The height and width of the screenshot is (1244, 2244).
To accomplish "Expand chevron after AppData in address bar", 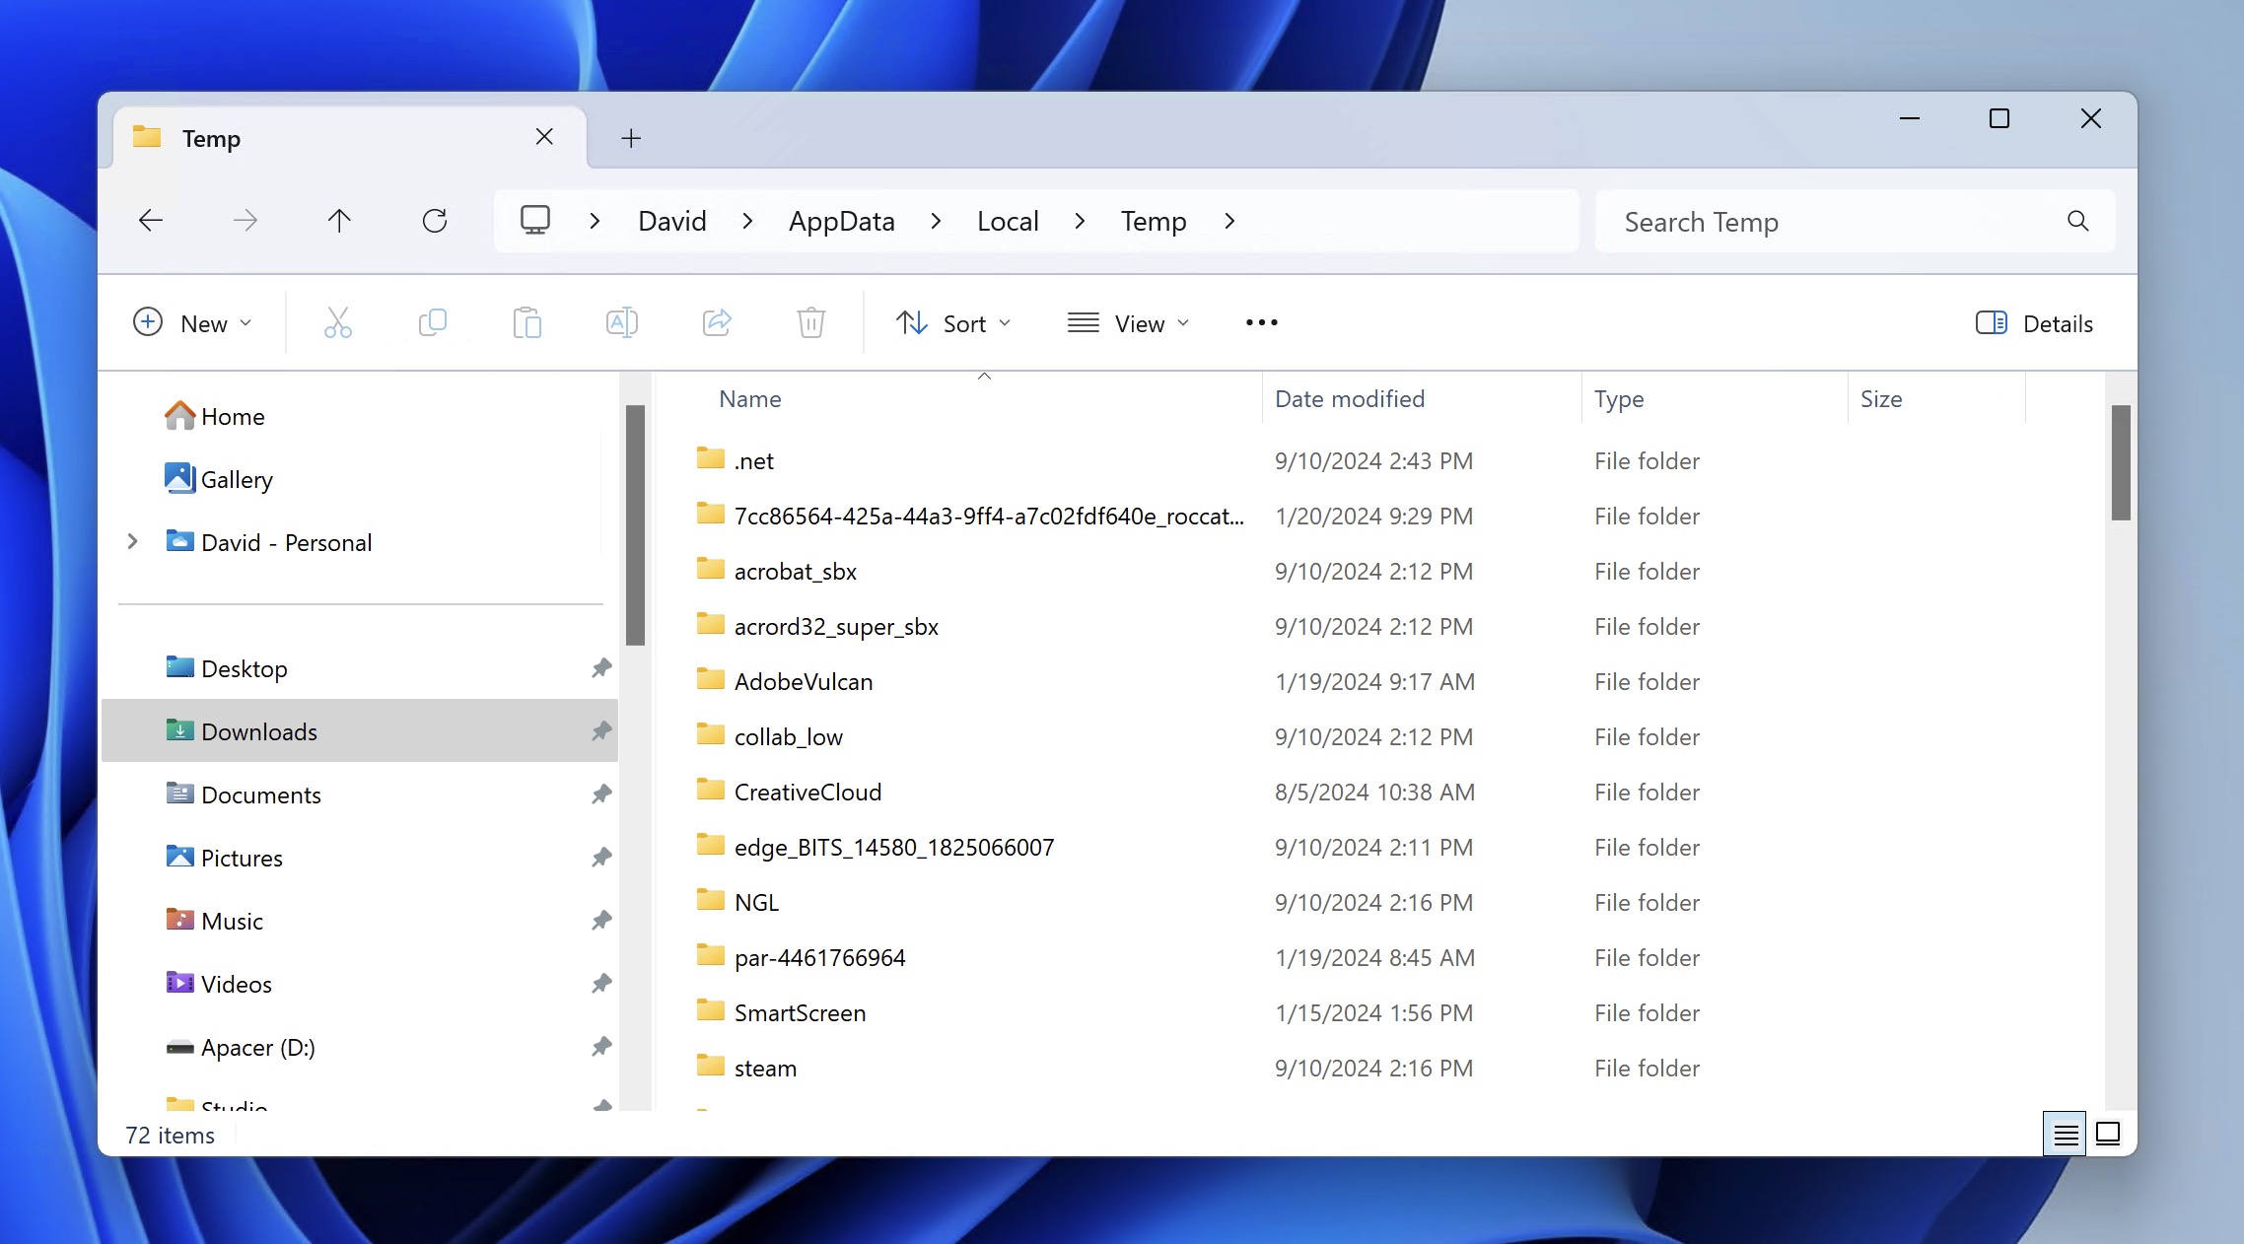I will (x=936, y=221).
